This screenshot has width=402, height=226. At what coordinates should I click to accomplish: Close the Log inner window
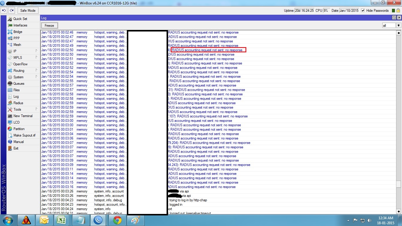(x=398, y=18)
